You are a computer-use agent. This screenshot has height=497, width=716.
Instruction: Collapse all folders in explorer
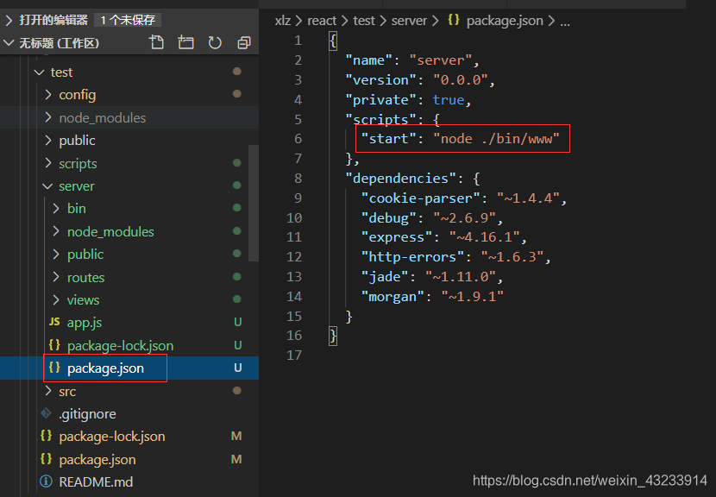(x=244, y=42)
